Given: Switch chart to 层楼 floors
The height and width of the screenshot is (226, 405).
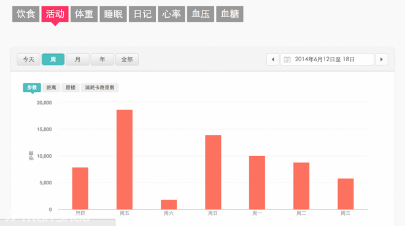Looking at the screenshot, I should [x=70, y=88].
